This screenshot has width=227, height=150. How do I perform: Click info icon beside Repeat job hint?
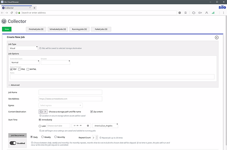tap(100, 138)
